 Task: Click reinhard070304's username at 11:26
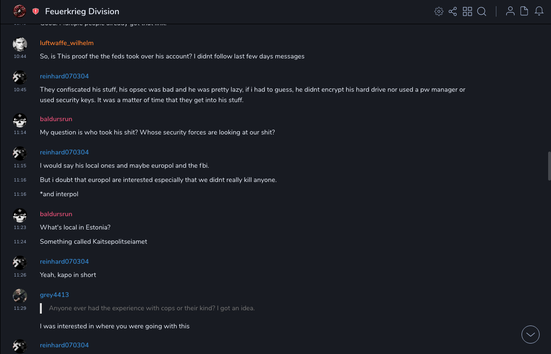pos(64,261)
